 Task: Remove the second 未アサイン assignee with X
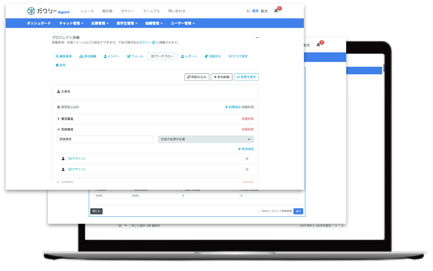pyautogui.click(x=247, y=169)
